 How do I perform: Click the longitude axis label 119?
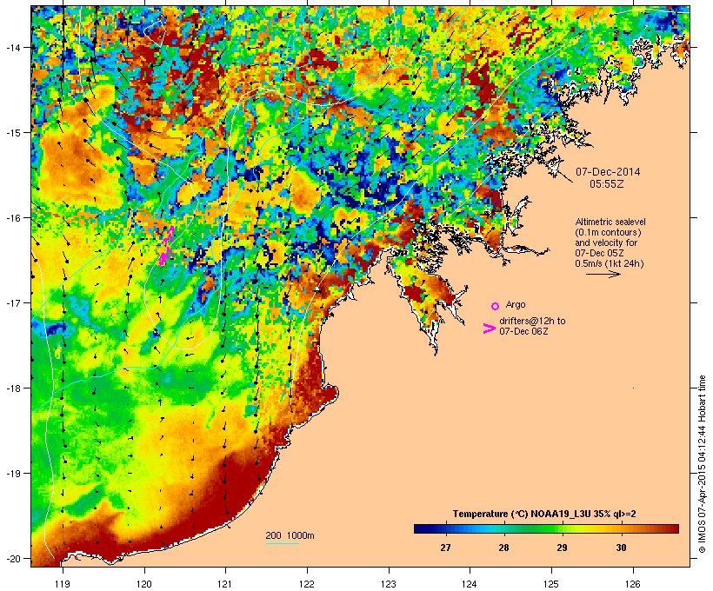tap(63, 584)
